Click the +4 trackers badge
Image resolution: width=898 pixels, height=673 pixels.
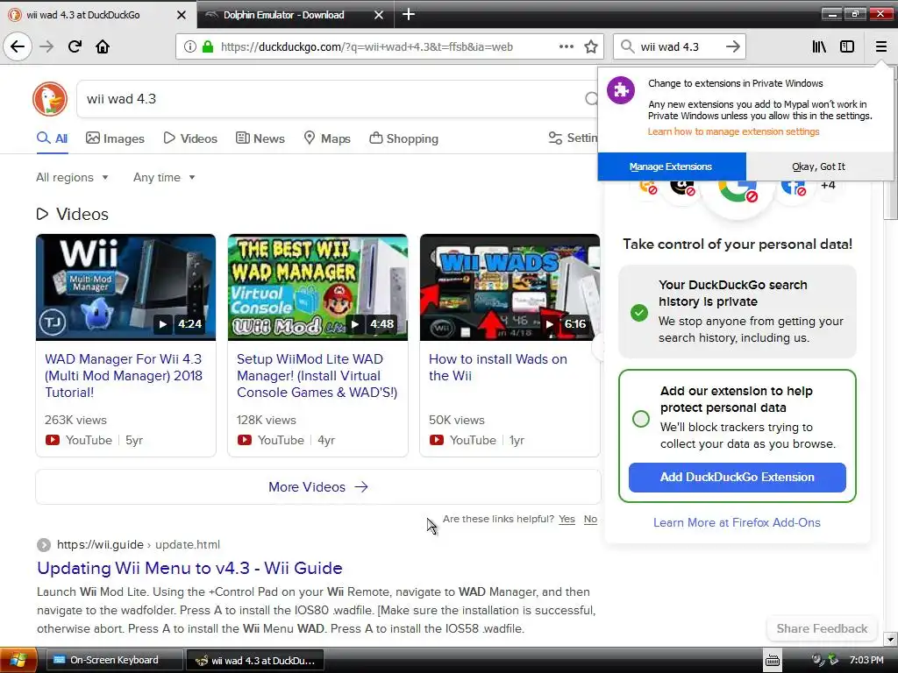pyautogui.click(x=828, y=186)
